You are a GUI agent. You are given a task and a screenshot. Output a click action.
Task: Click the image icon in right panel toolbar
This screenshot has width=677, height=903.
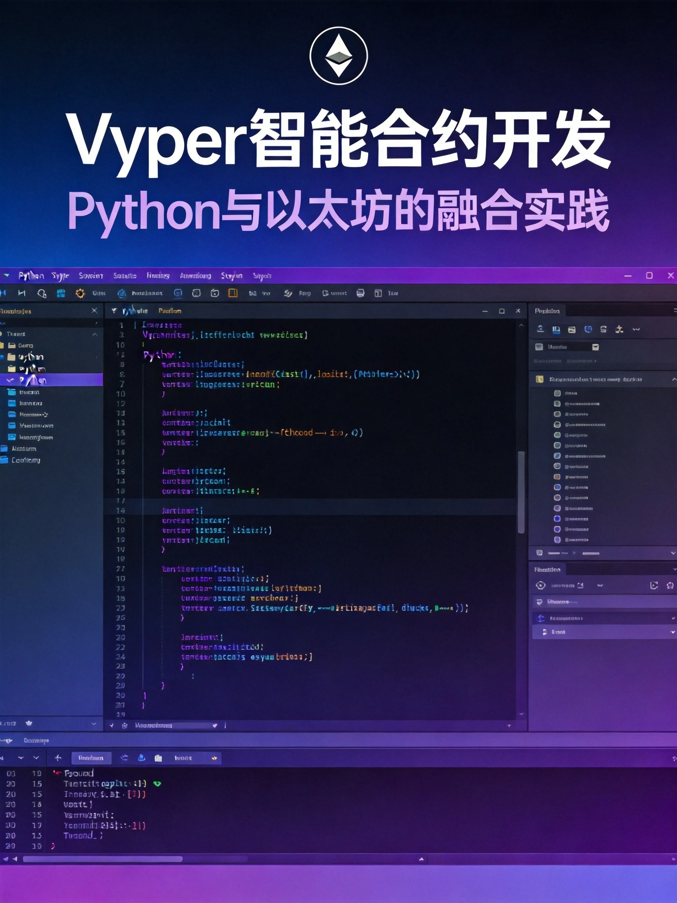[572, 330]
